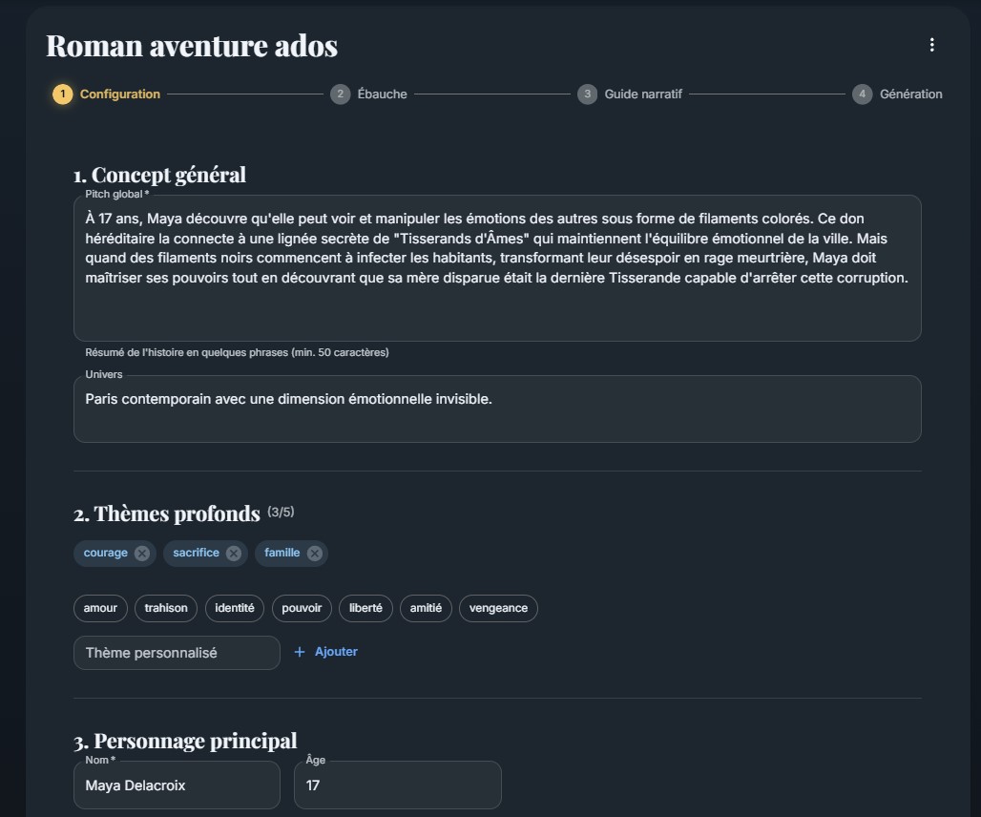The width and height of the screenshot is (981, 817).
Task: Click the plus icon beside Ajouter
Action: point(300,652)
